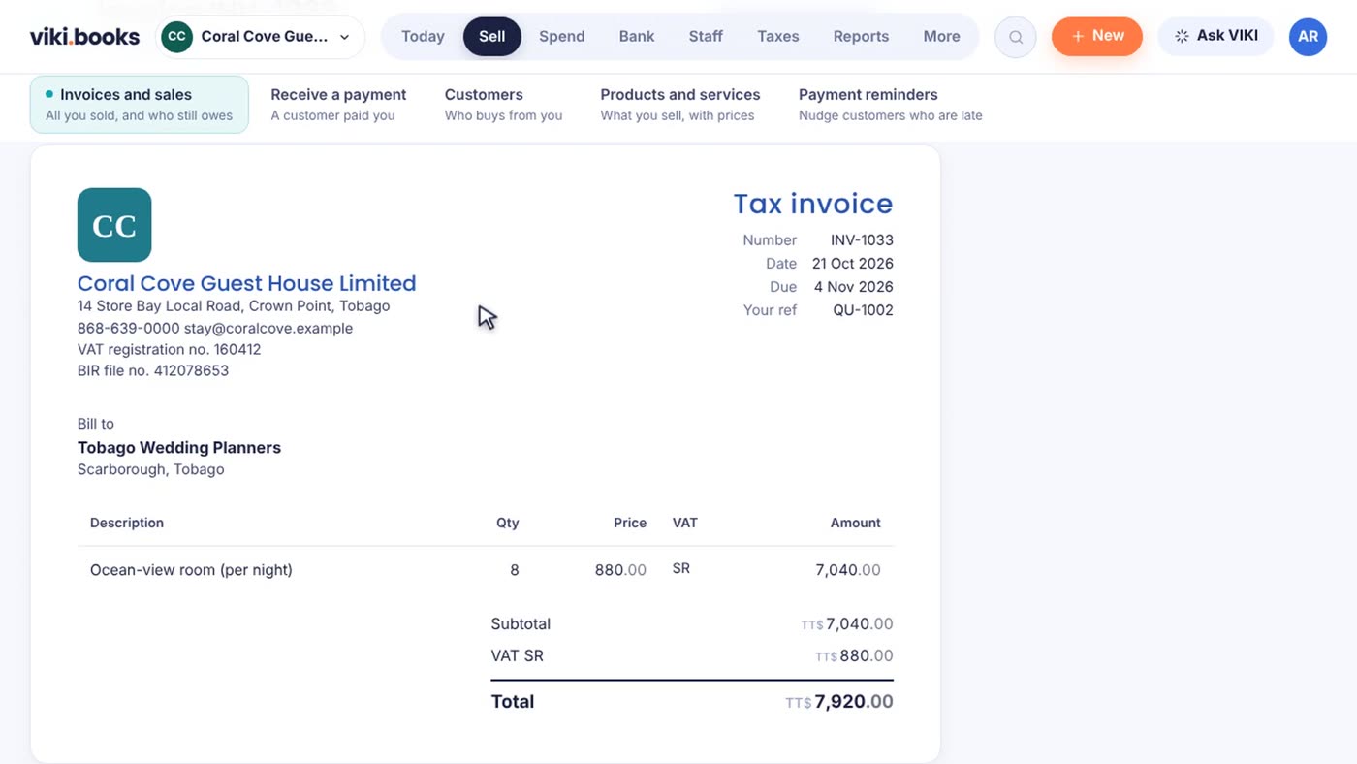Open the Reports tab
Screen dimensions: 1357x764
click(x=861, y=37)
